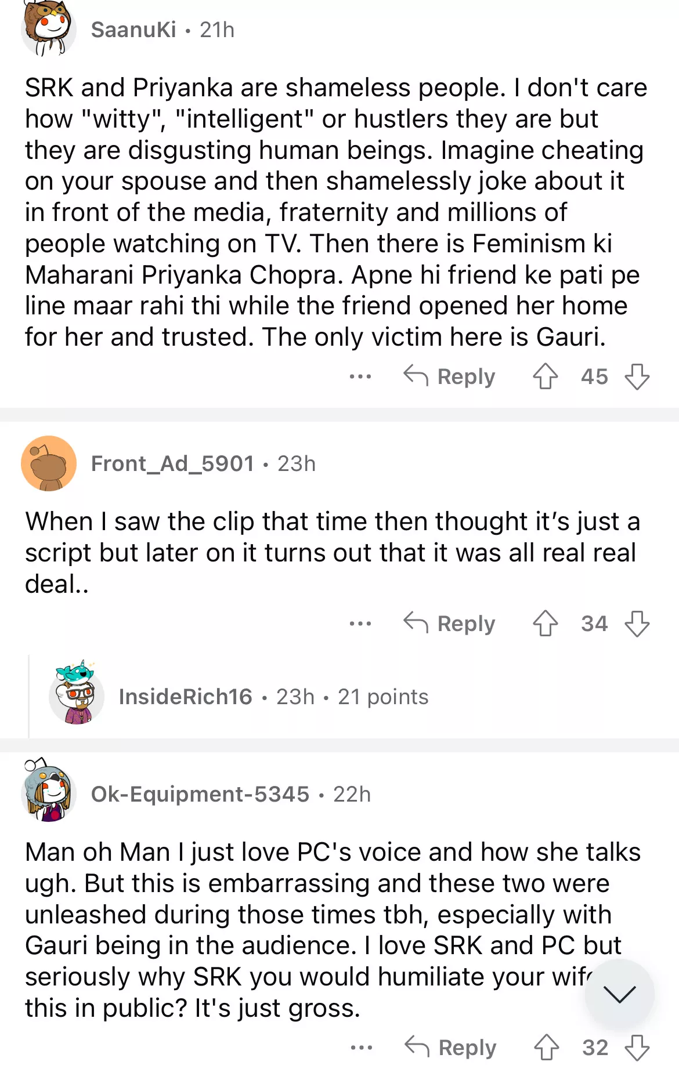Tap SaanuKi's owl avatar
Image resolution: width=679 pixels, height=1069 pixels.
(49, 29)
